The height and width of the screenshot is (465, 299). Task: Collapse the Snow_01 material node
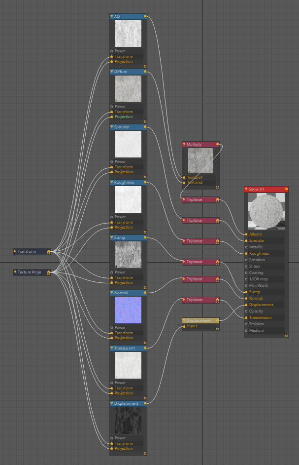[246, 189]
